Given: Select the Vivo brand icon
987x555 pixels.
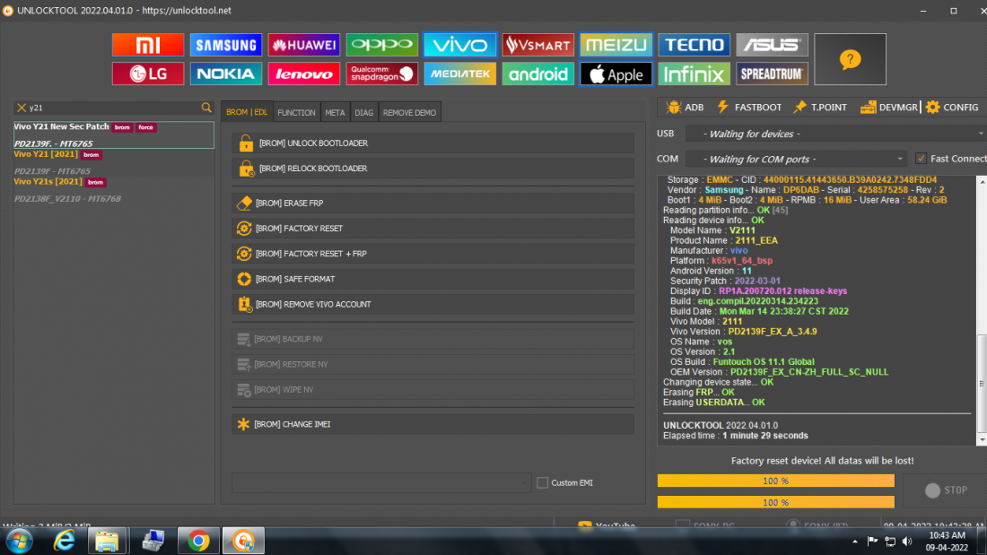Looking at the screenshot, I should tap(460, 45).
